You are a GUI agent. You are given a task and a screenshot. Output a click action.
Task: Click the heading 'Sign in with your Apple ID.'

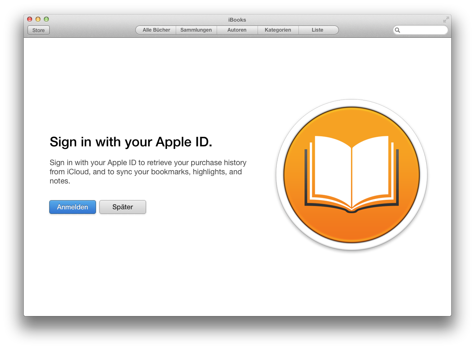(x=131, y=142)
